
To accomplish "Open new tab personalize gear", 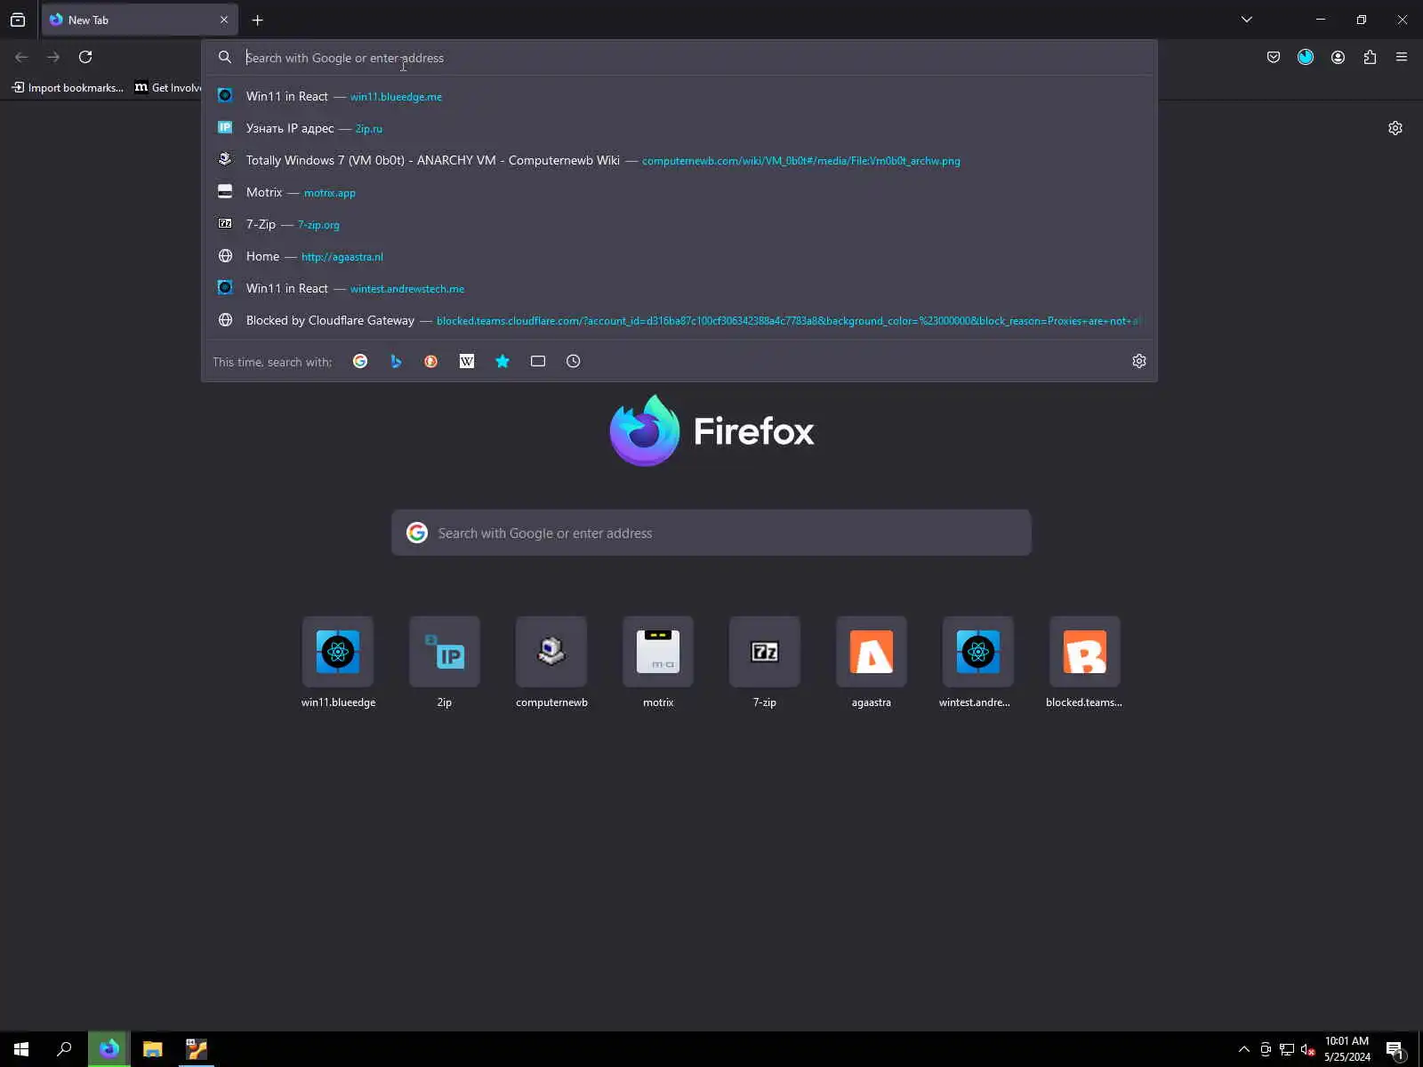I will 1395,128.
